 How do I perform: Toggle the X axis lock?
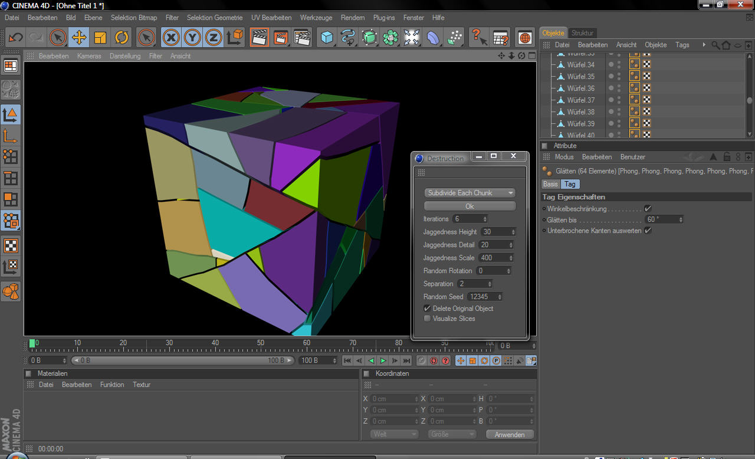[x=171, y=38]
